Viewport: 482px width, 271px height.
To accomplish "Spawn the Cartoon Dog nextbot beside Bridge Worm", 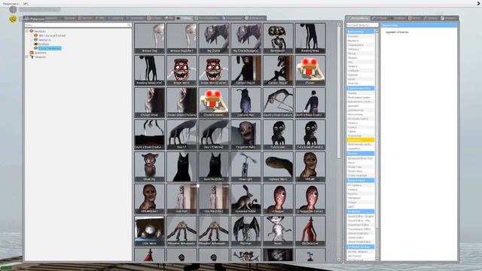I will [x=246, y=70].
